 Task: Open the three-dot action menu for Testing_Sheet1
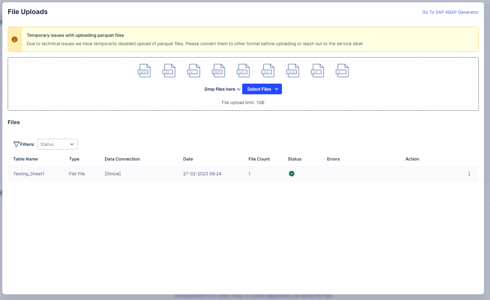point(469,174)
